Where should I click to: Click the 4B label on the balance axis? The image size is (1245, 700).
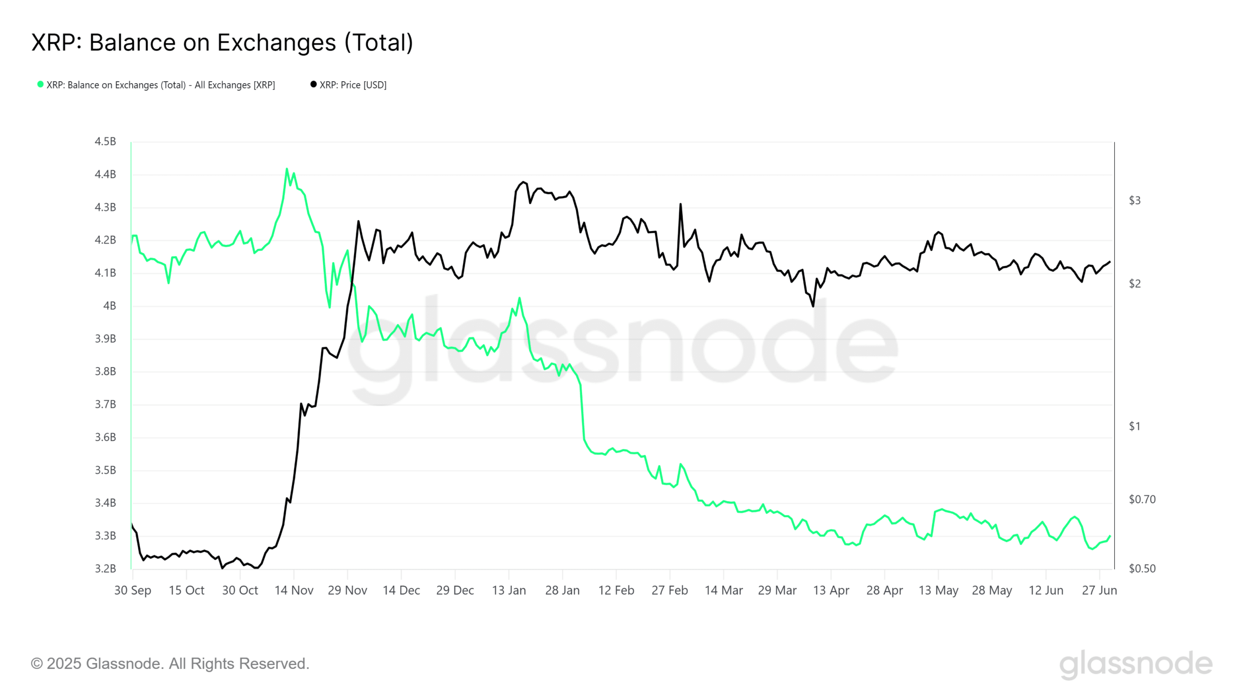pos(109,306)
